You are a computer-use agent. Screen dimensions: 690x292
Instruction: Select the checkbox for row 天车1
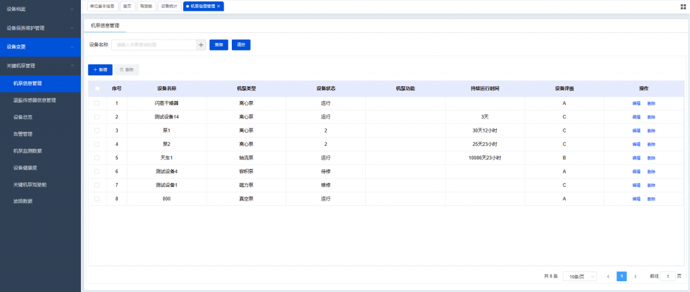point(97,157)
